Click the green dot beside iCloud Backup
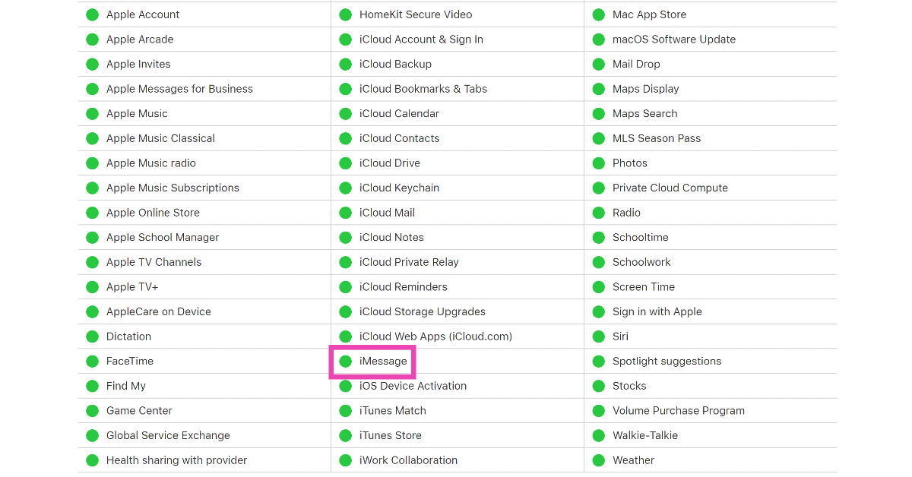 pyautogui.click(x=345, y=64)
